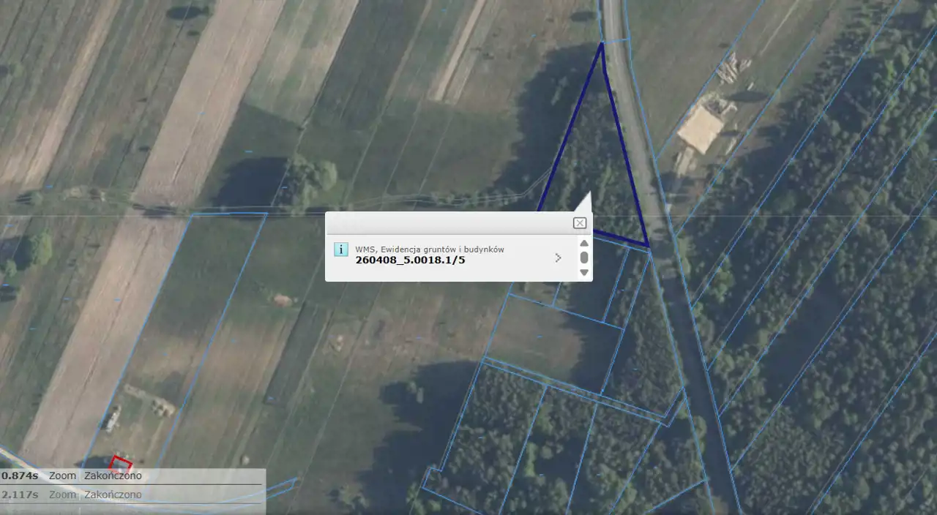Click 'Zoom' label in the second status row
The width and height of the screenshot is (937, 515).
[62, 495]
